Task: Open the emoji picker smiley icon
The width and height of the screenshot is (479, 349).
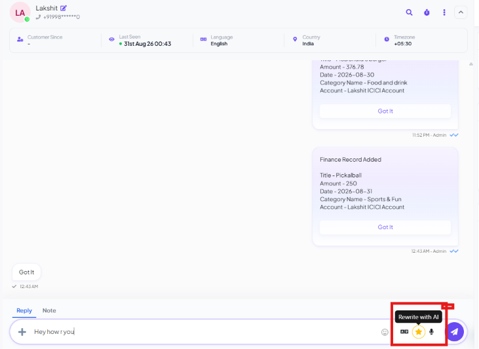Action: pyautogui.click(x=385, y=332)
